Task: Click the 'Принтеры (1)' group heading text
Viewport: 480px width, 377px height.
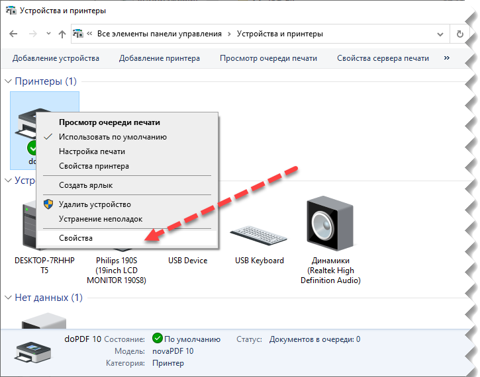Action: (46, 81)
